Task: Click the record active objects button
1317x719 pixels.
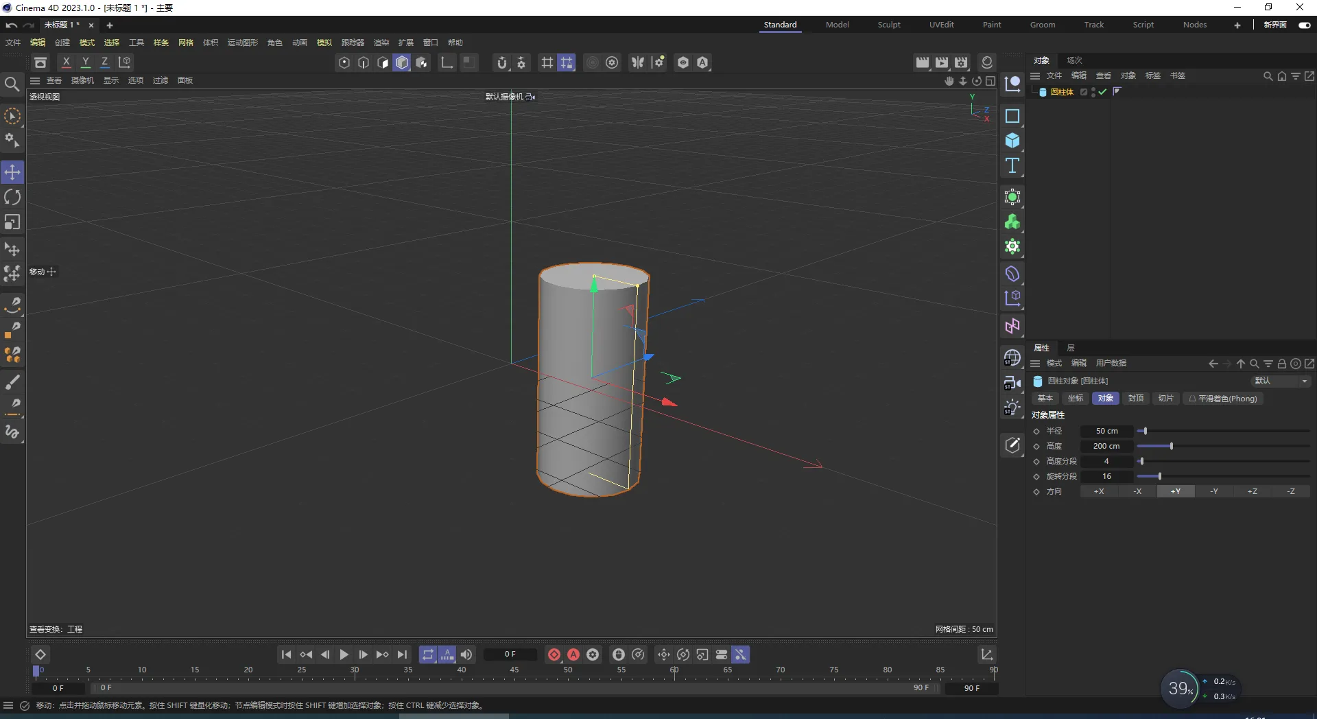Action: pyautogui.click(x=554, y=655)
